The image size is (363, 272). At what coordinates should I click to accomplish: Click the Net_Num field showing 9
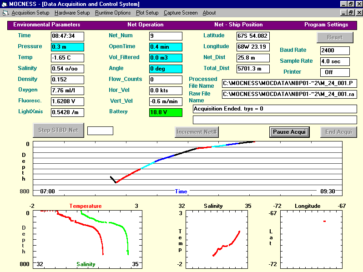(x=166, y=36)
